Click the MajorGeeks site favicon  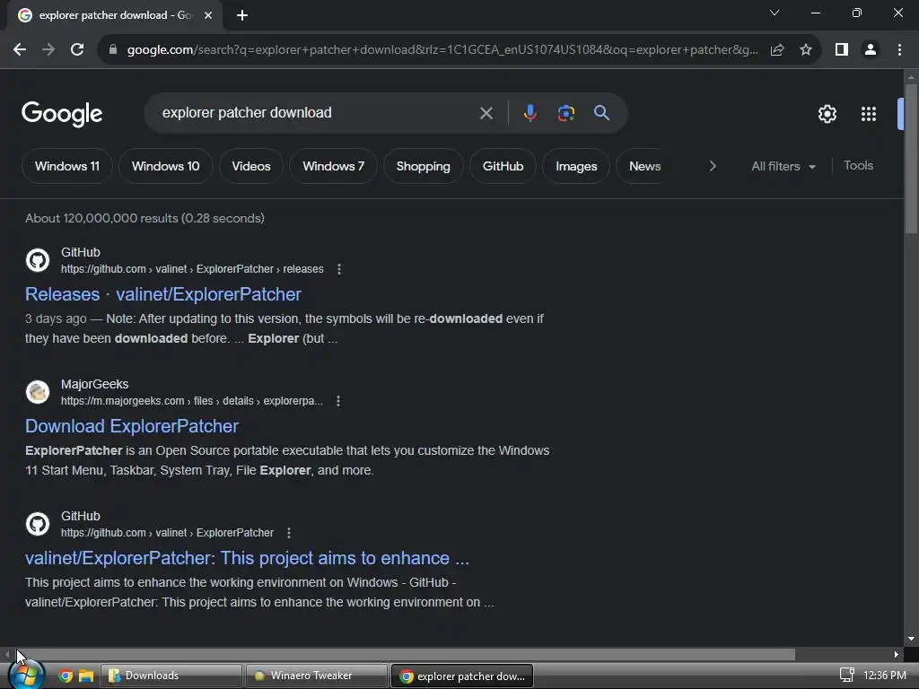click(x=38, y=392)
